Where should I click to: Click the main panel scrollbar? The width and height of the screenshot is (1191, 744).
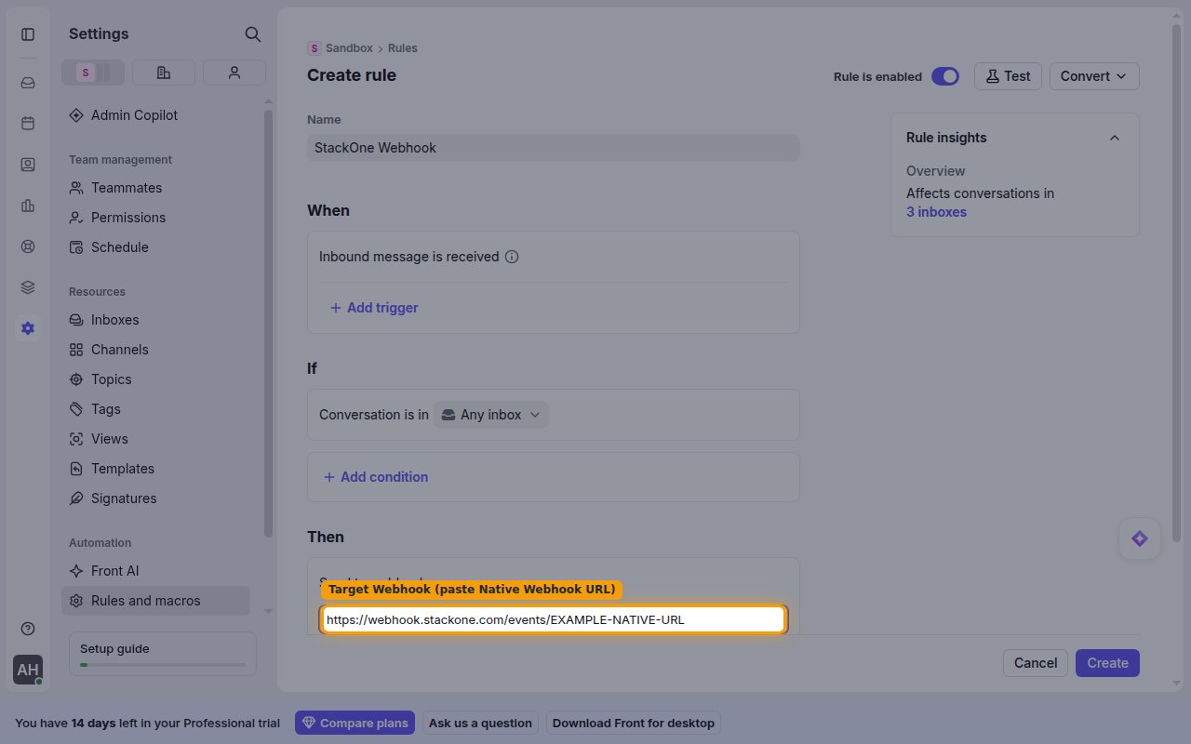coord(1177,284)
